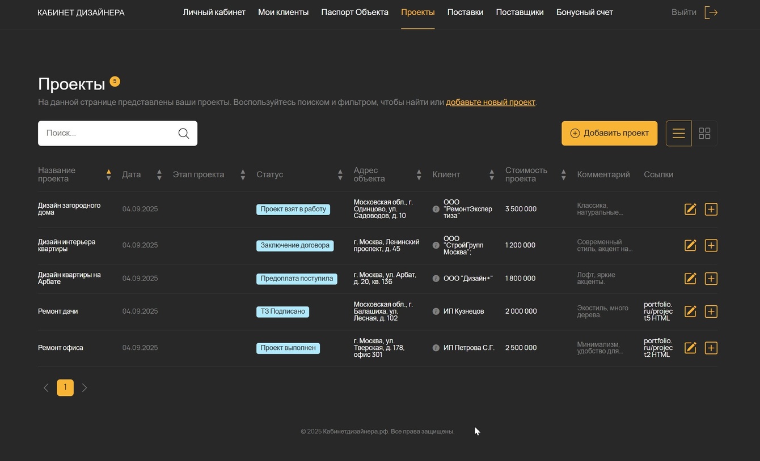Viewport: 760px width, 461px height.
Task: Click plus icon for Ремонт дачи row
Action: pyautogui.click(x=711, y=311)
